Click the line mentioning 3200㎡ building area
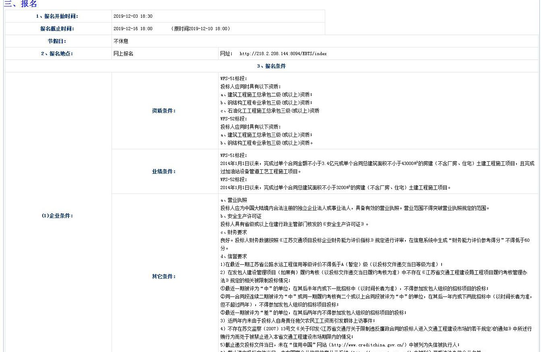Screen dimensions: 543x352 pyautogui.click(x=336, y=187)
